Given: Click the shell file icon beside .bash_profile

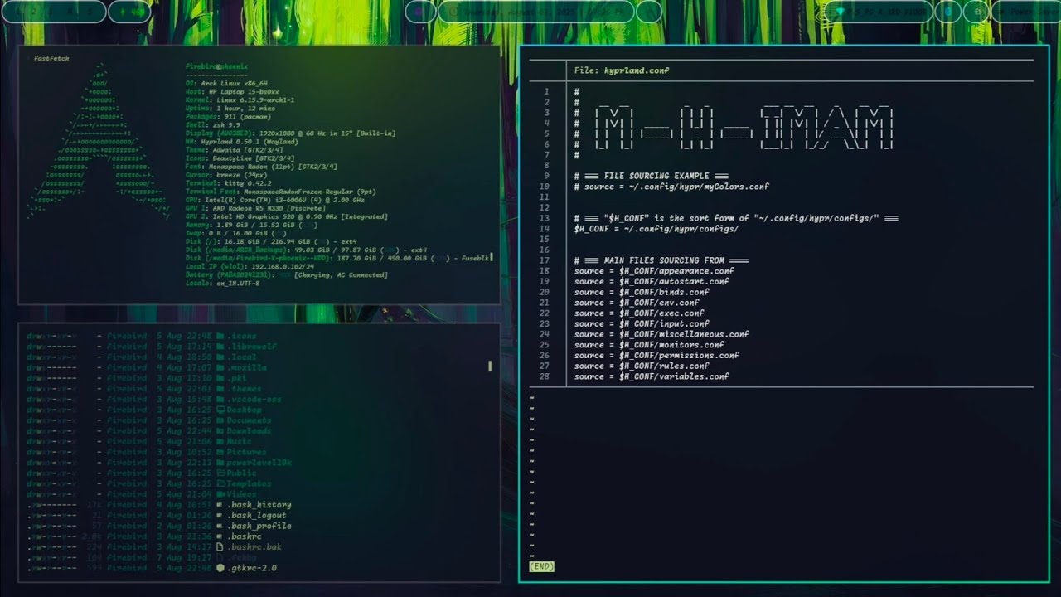Looking at the screenshot, I should [x=220, y=526].
